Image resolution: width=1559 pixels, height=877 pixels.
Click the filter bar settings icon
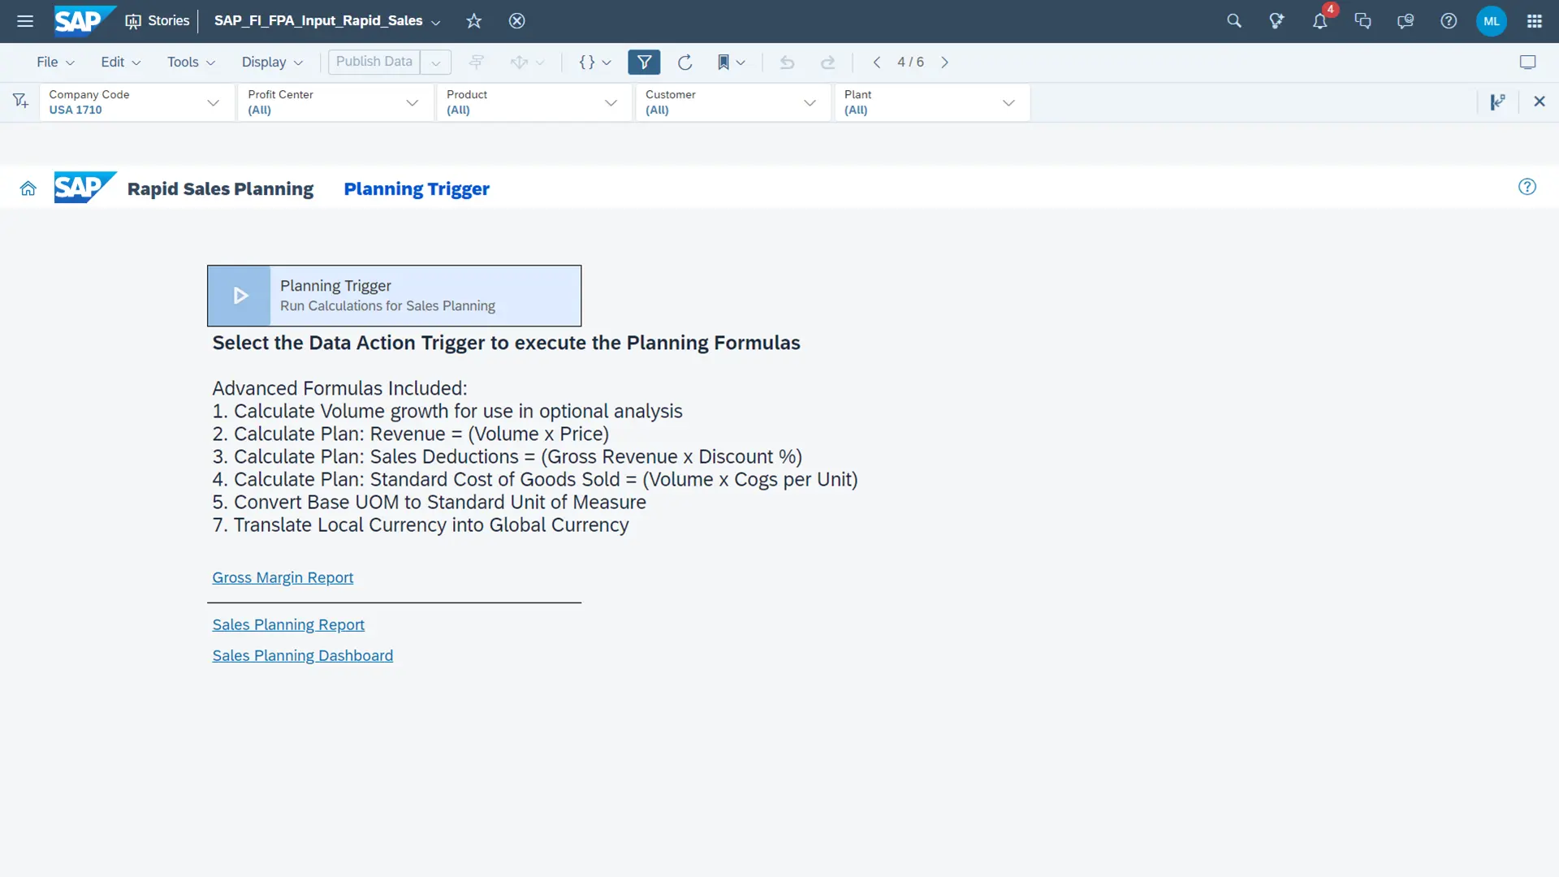1497,102
